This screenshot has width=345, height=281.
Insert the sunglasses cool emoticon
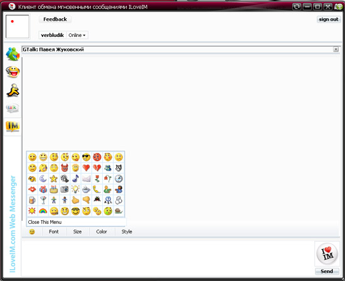87,157
